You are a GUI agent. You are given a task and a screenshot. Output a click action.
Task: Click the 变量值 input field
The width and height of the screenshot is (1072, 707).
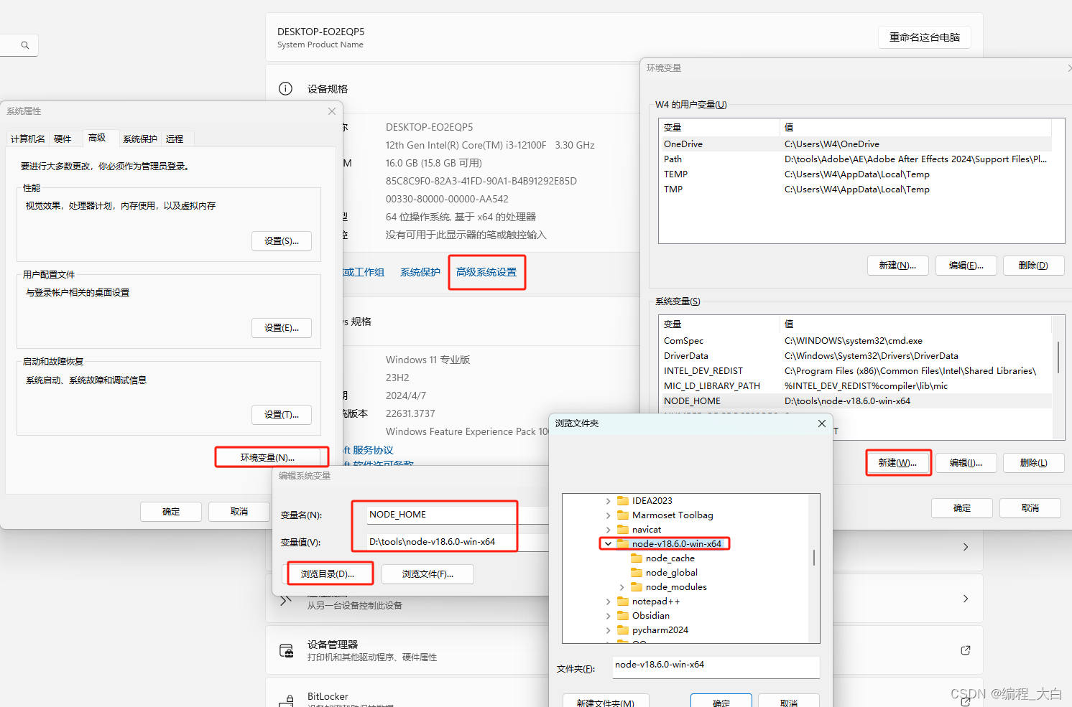coord(457,542)
